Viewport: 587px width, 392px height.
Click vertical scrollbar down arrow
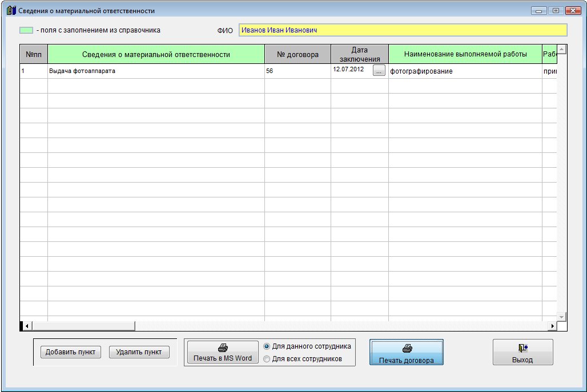[x=561, y=317]
